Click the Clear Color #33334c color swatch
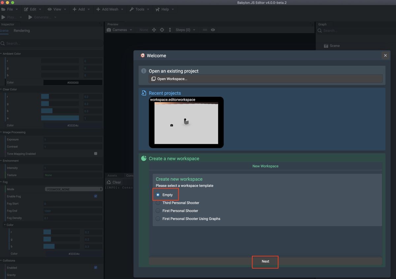 [x=73, y=125]
